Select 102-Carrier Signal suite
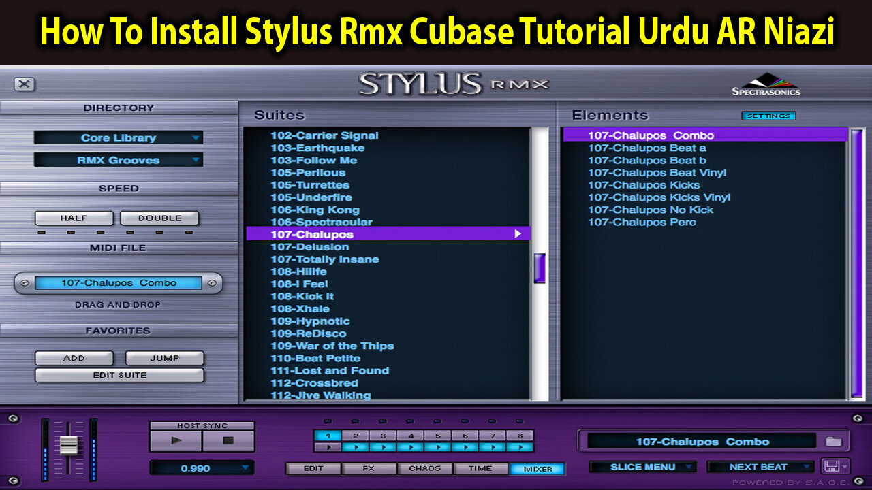872x490 pixels. [x=324, y=135]
